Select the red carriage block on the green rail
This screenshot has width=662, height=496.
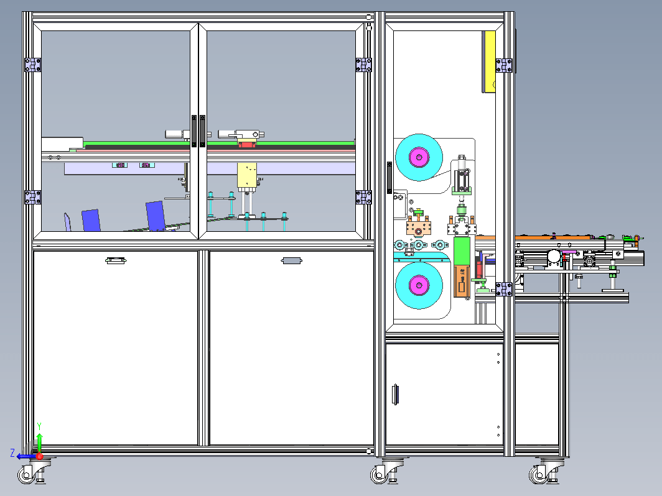tap(247, 145)
